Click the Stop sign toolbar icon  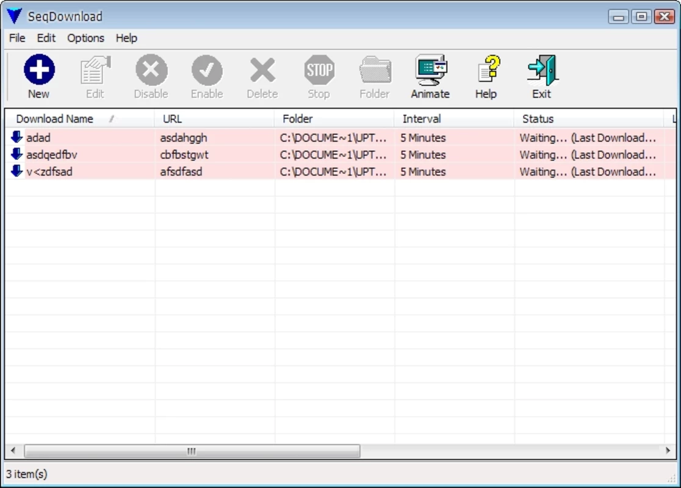[319, 70]
